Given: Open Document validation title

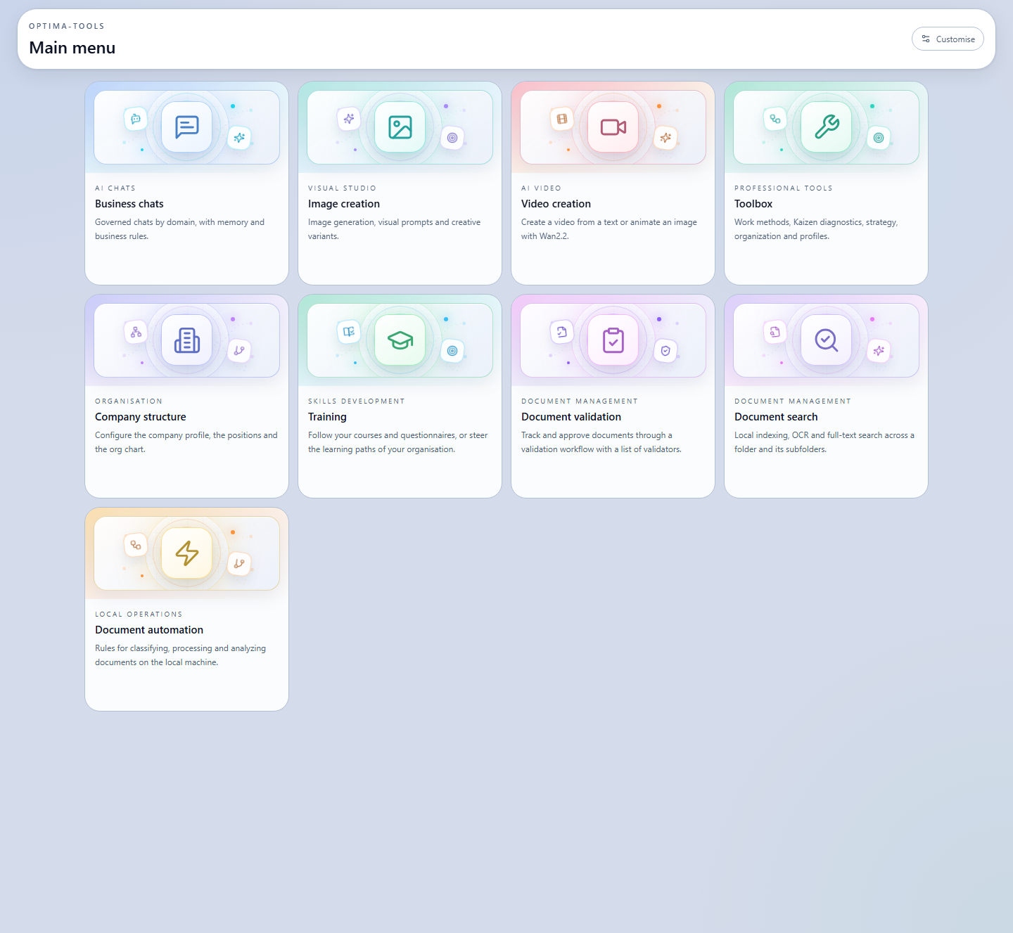Looking at the screenshot, I should point(571,417).
